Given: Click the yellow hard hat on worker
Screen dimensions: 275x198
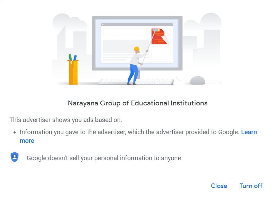Looking at the screenshot, I should pyautogui.click(x=136, y=49).
